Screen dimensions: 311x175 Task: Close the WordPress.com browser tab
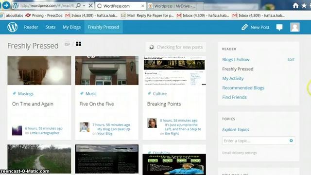click(142, 6)
